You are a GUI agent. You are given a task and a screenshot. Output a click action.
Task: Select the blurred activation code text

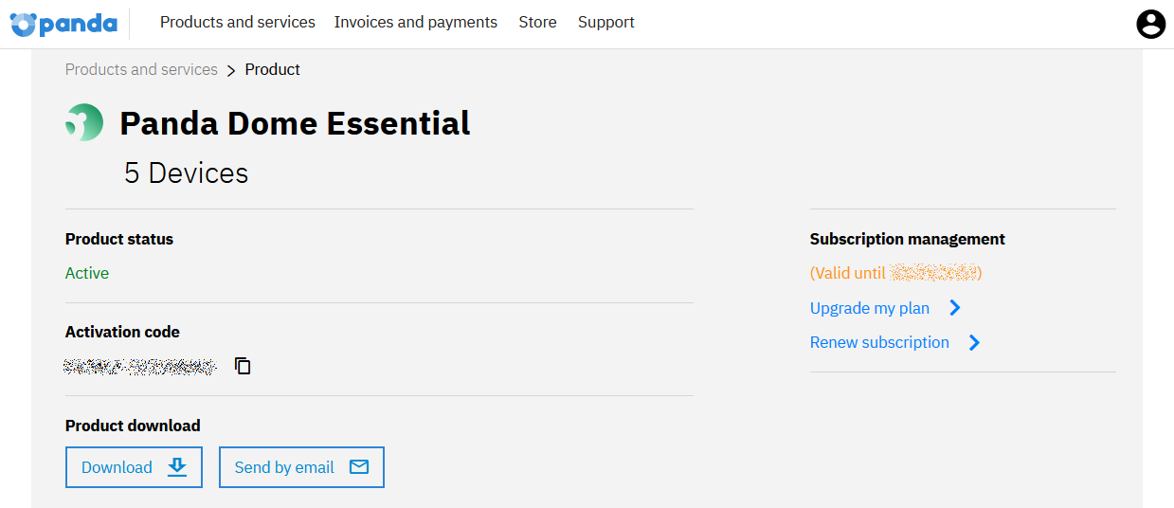140,366
